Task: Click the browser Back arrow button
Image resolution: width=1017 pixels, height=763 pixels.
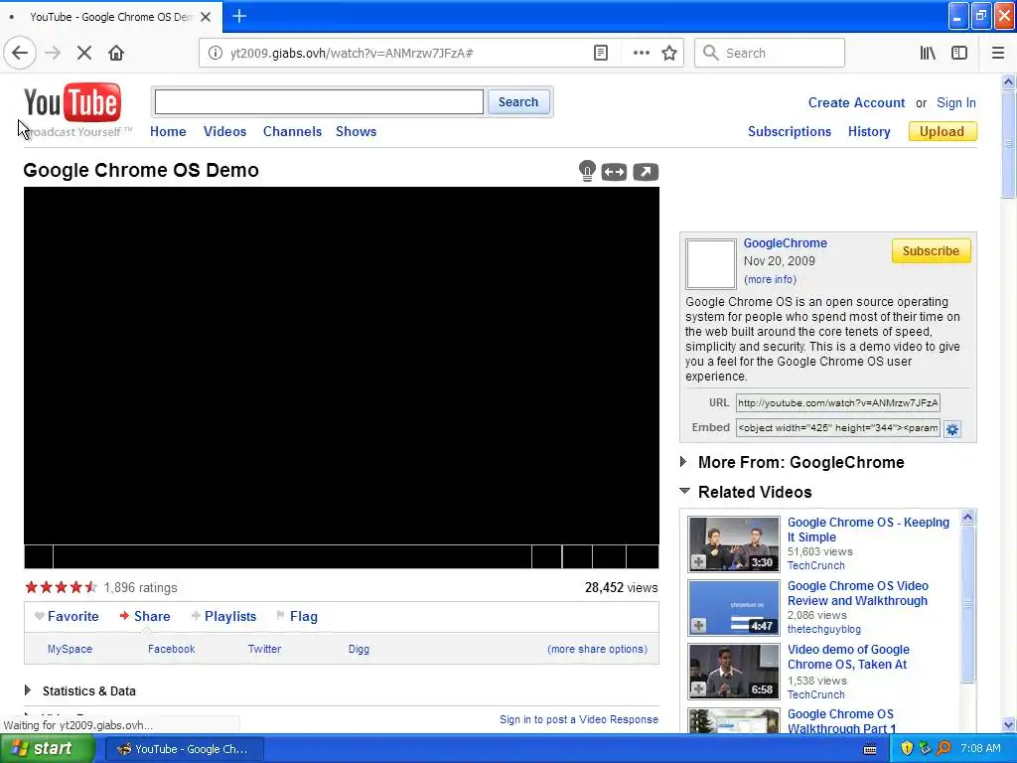Action: pos(20,54)
